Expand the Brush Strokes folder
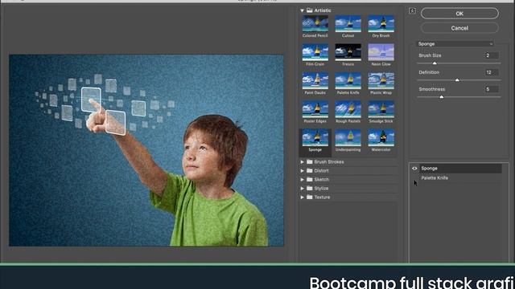The width and height of the screenshot is (515, 289). click(302, 162)
